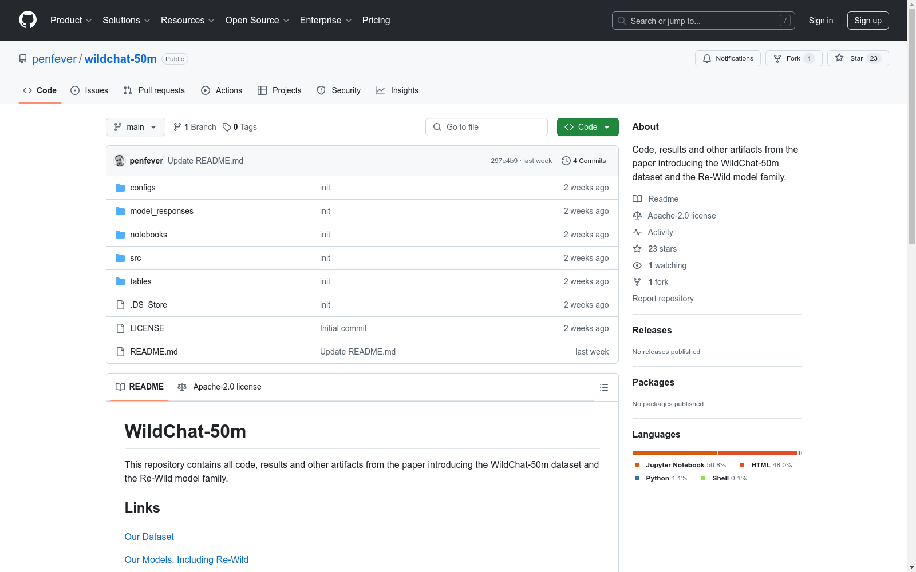Open the Initial commit message link
916x572 pixels.
343,328
